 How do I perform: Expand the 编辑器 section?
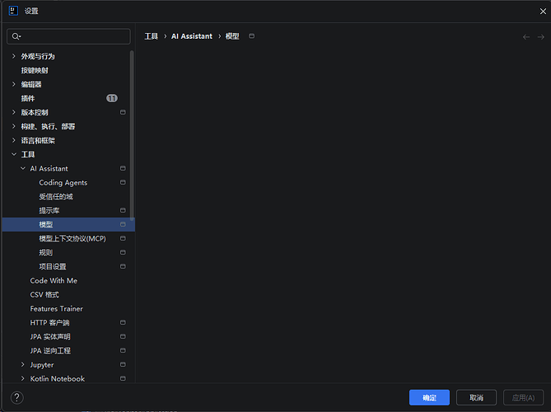pos(14,84)
